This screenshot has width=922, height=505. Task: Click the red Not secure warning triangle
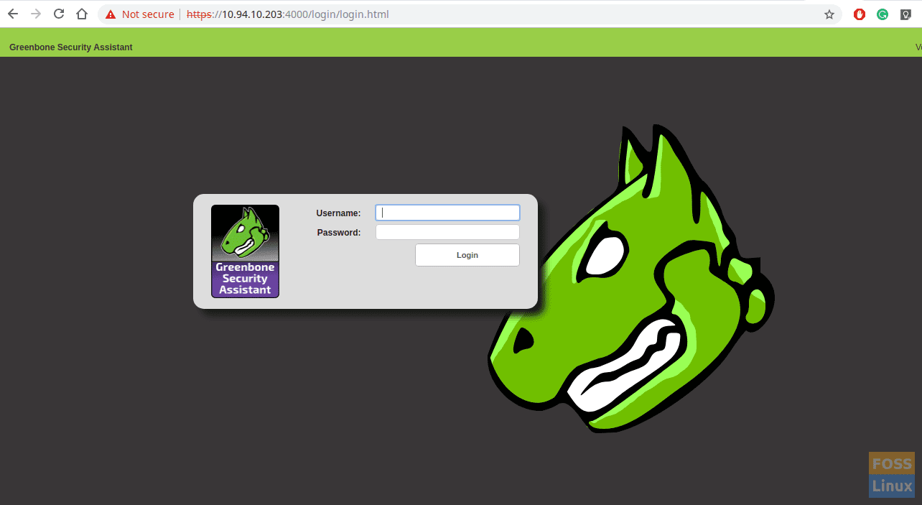click(111, 14)
